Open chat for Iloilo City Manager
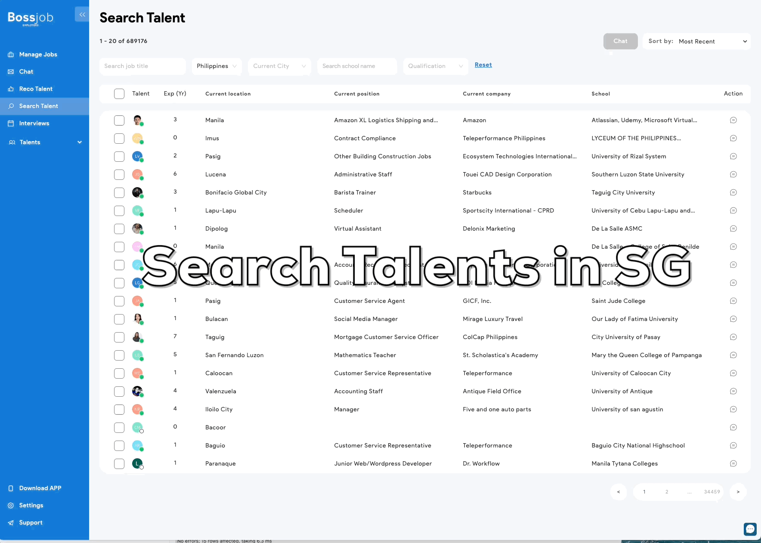The width and height of the screenshot is (761, 543). coord(733,410)
